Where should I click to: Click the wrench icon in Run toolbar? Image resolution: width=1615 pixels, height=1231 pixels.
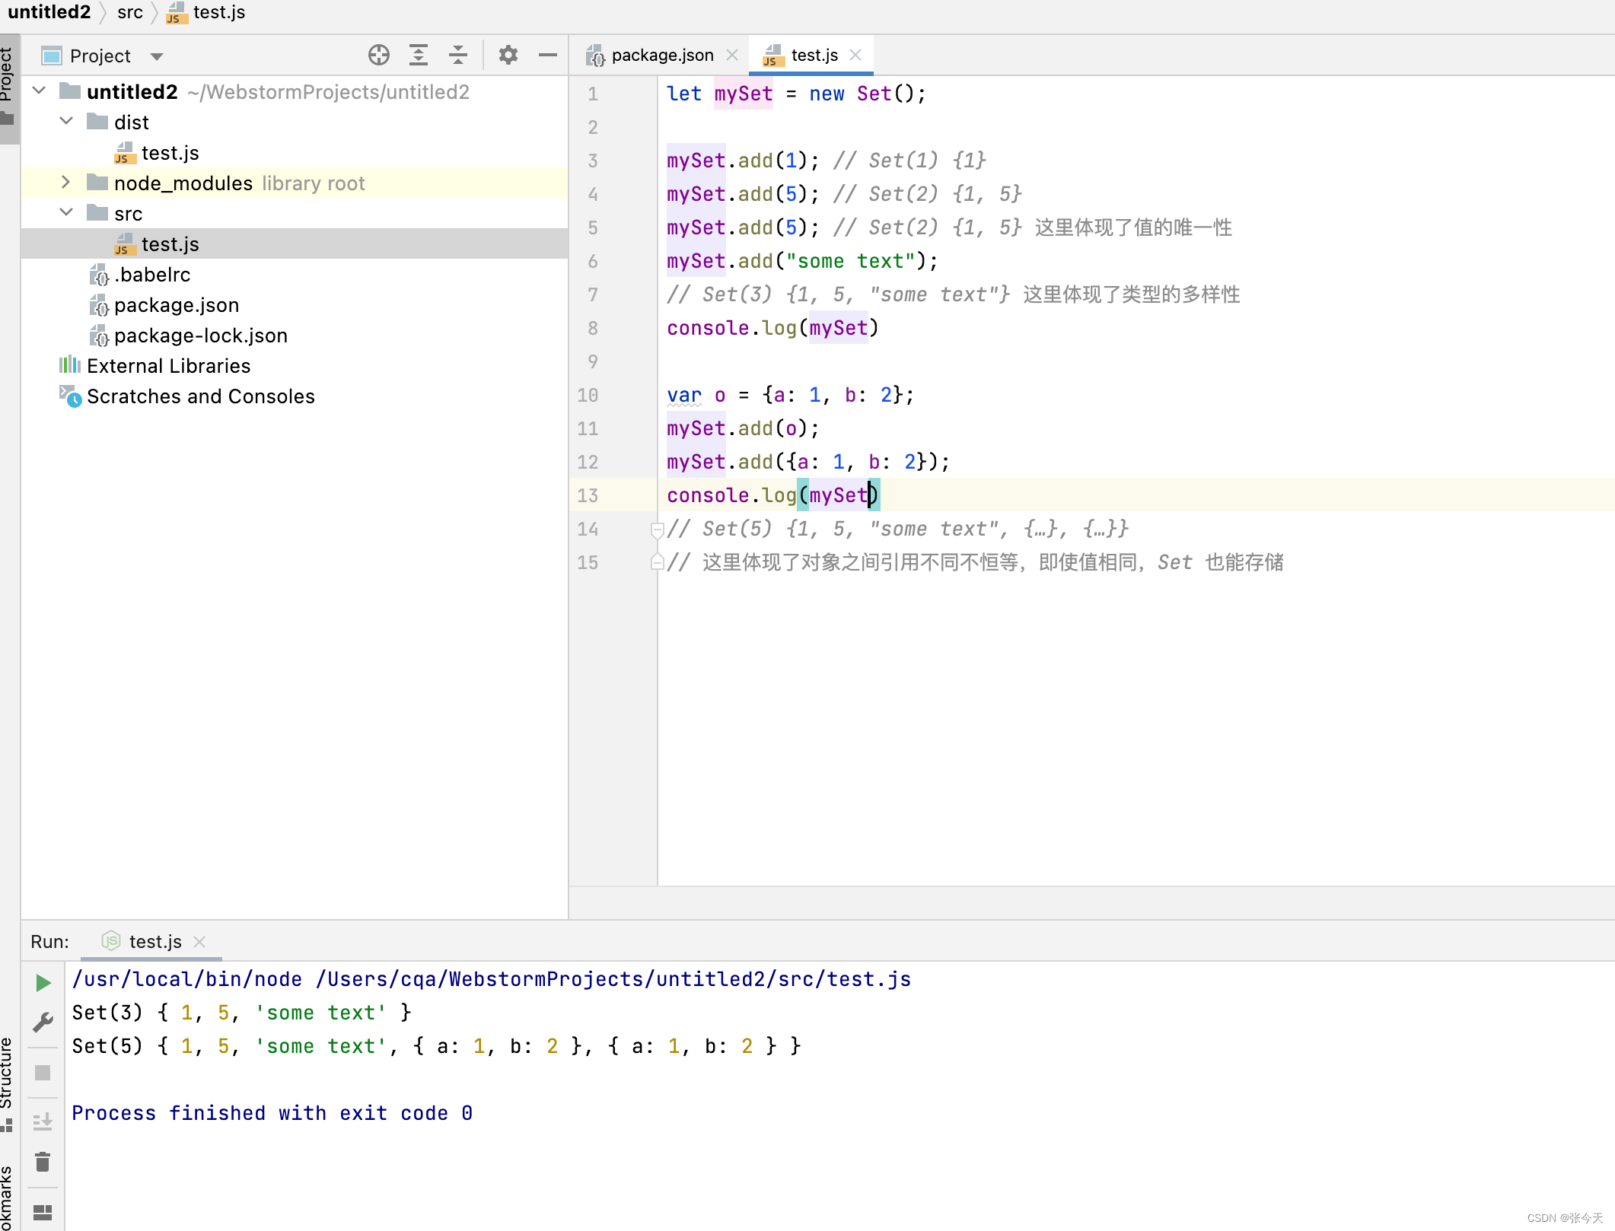(43, 1022)
